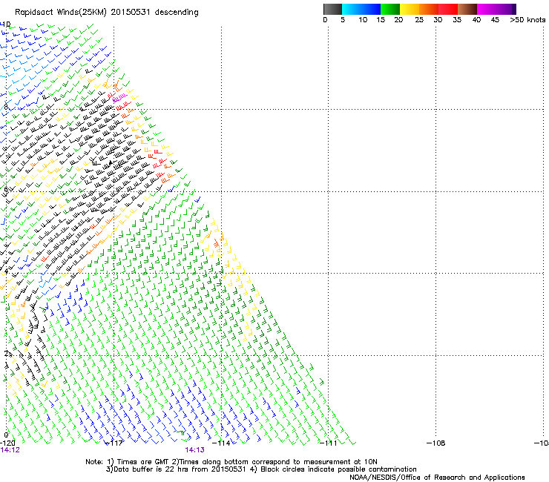The width and height of the screenshot is (549, 482).
Task: Select the latitude '4' axis label
Action: tap(6, 271)
